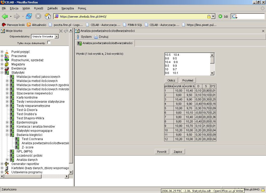
Task: Select Pracownie icon in tree
Action: pyautogui.click(x=6, y=56)
